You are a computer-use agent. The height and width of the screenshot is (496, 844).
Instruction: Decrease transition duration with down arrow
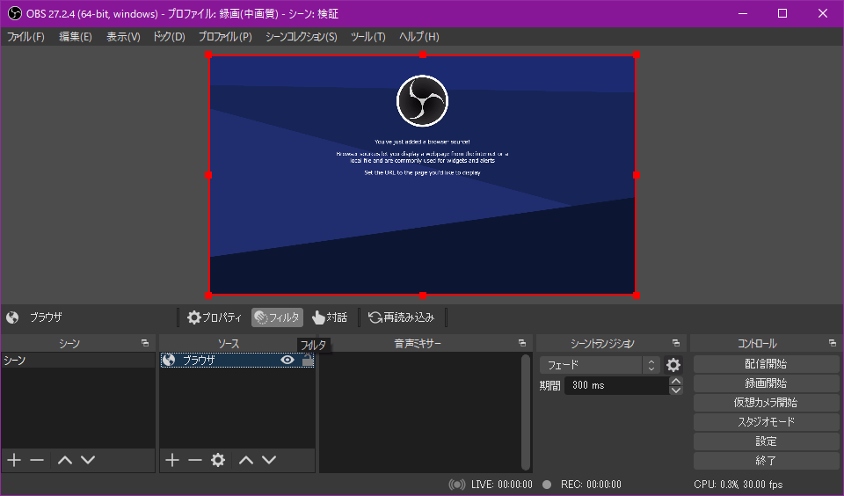(x=676, y=390)
